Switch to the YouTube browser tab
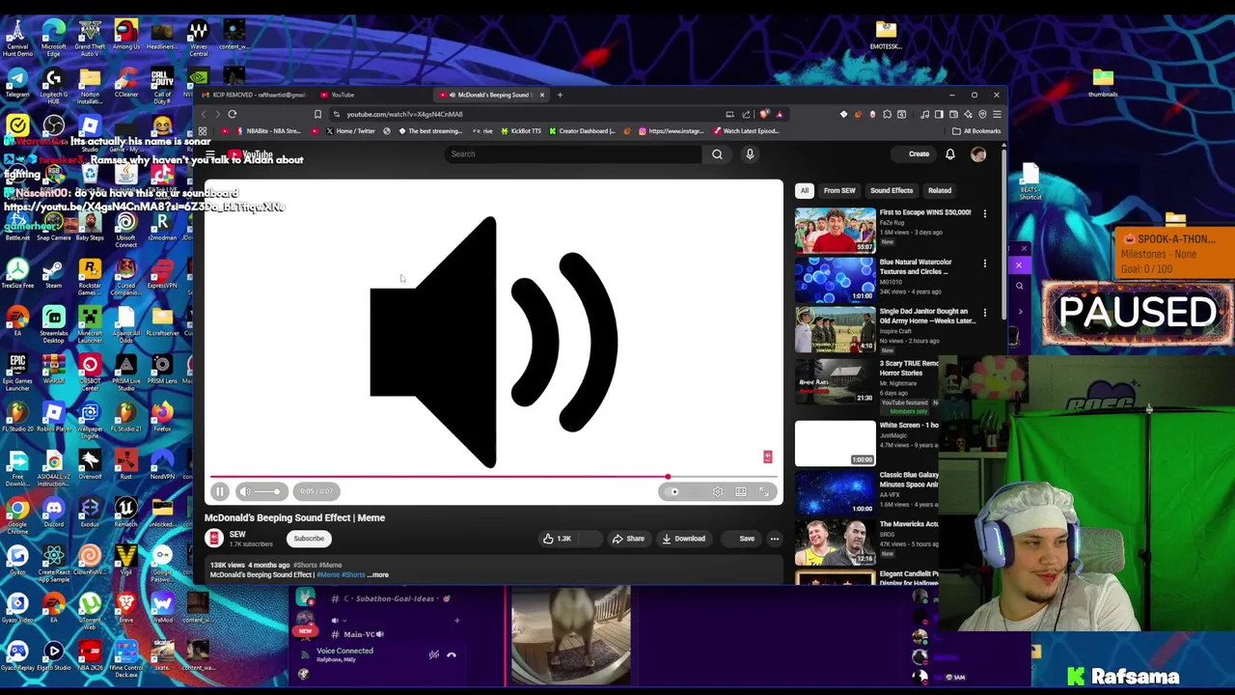Image resolution: width=1235 pixels, height=695 pixels. 371,95
